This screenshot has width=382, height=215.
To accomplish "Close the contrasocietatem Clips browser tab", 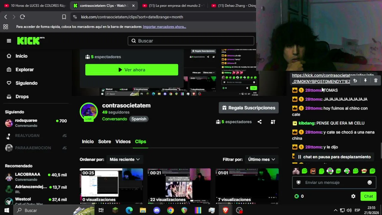I will [133, 6].
